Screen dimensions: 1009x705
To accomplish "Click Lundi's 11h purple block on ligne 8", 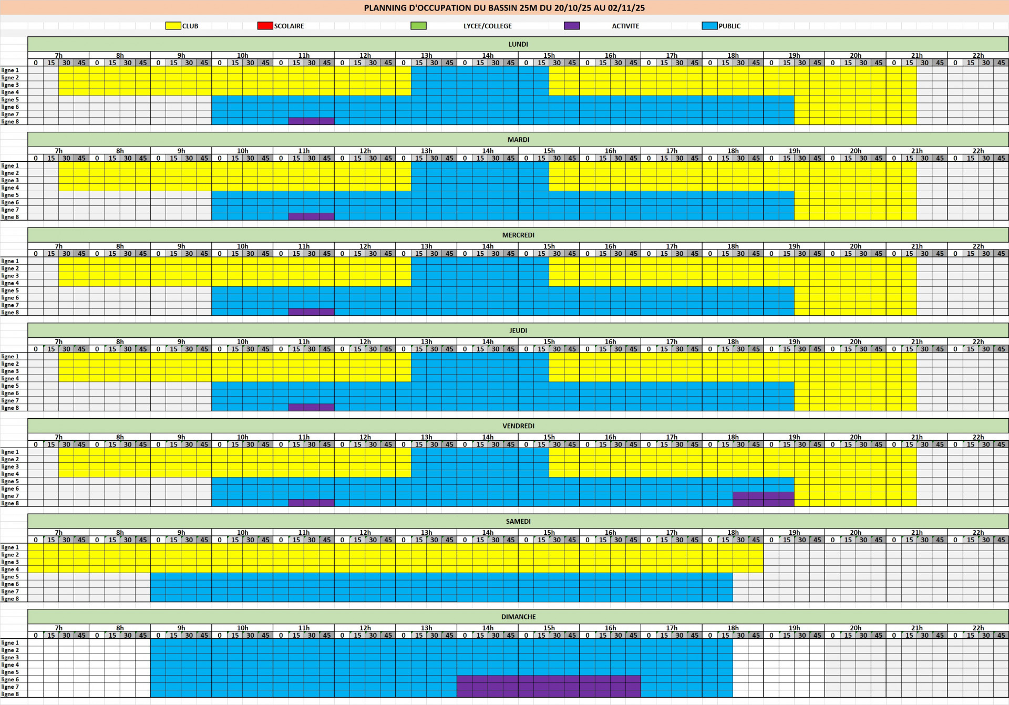I will (311, 121).
